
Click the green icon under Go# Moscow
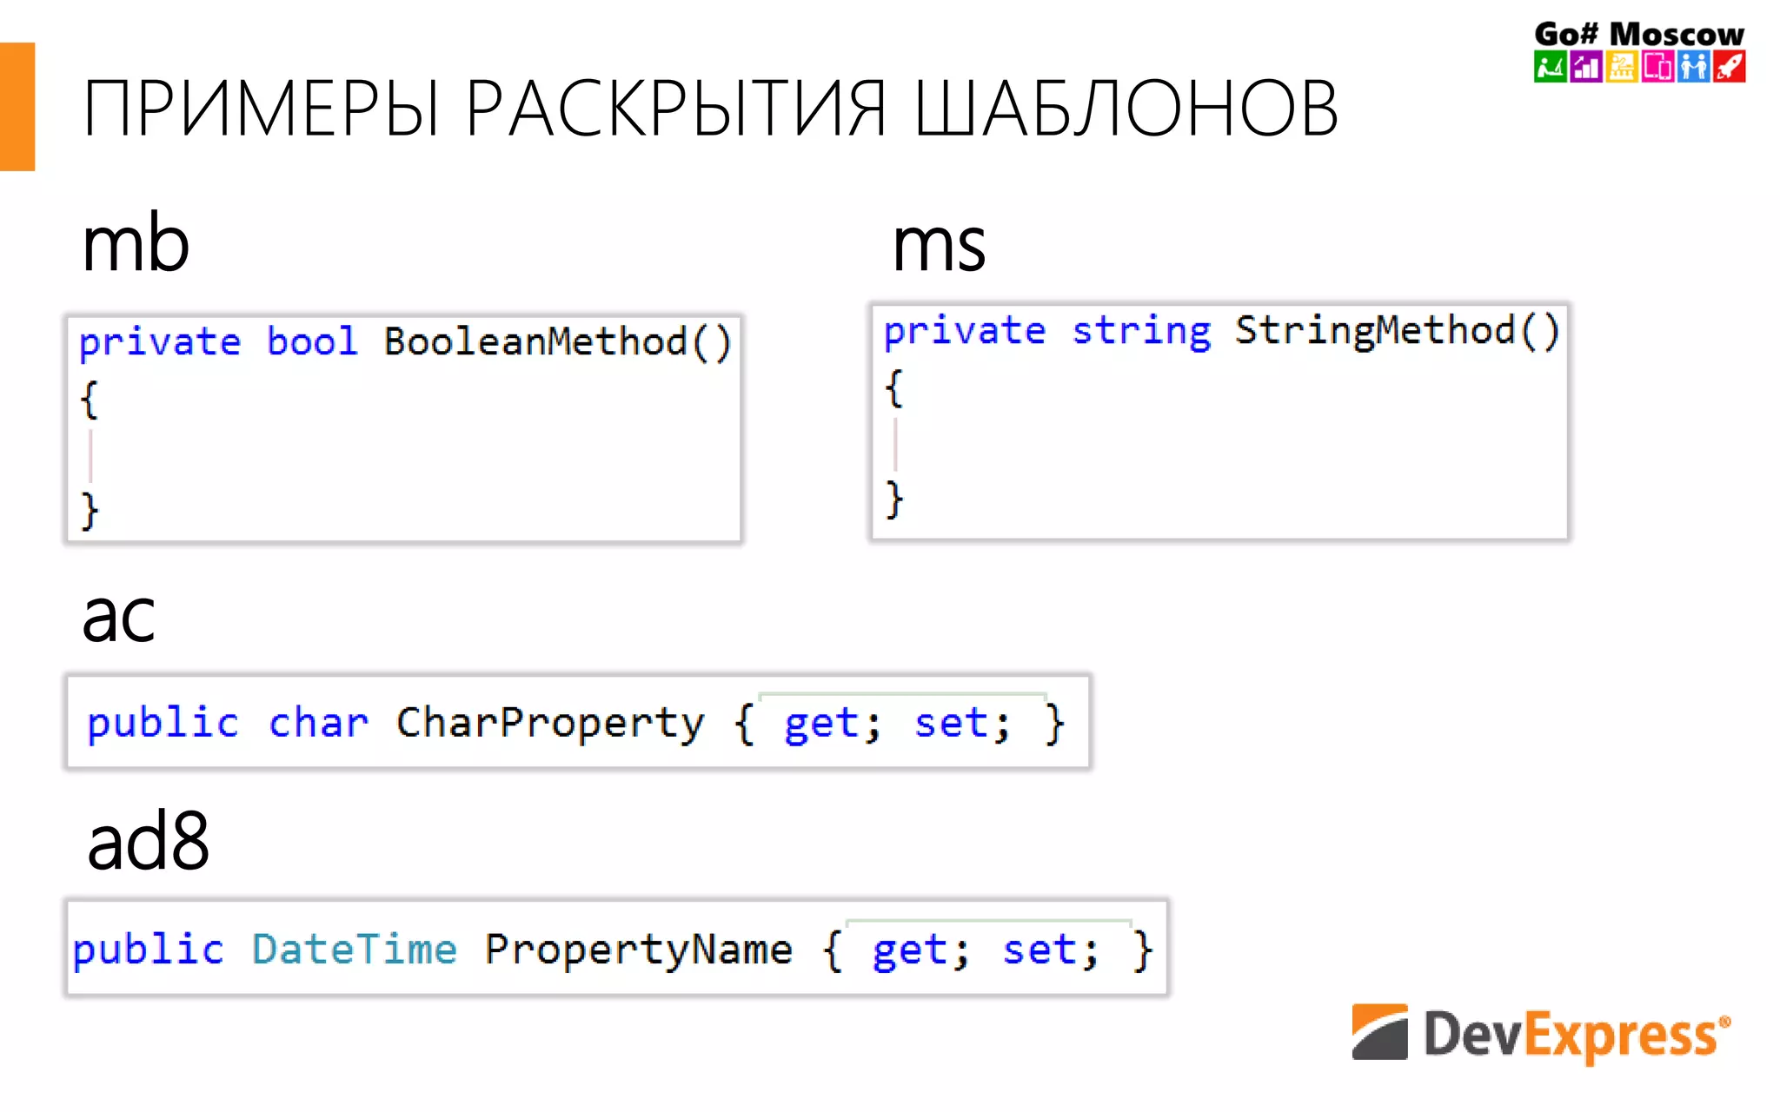click(x=1550, y=66)
